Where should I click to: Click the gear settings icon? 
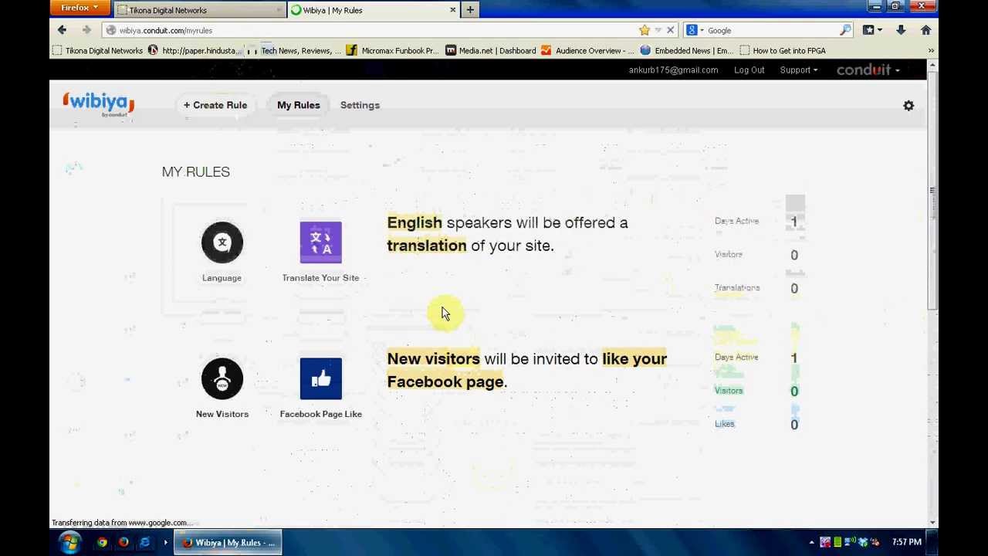908,106
